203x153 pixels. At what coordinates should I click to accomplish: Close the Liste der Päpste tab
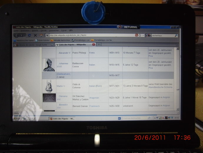(x=94, y=44)
